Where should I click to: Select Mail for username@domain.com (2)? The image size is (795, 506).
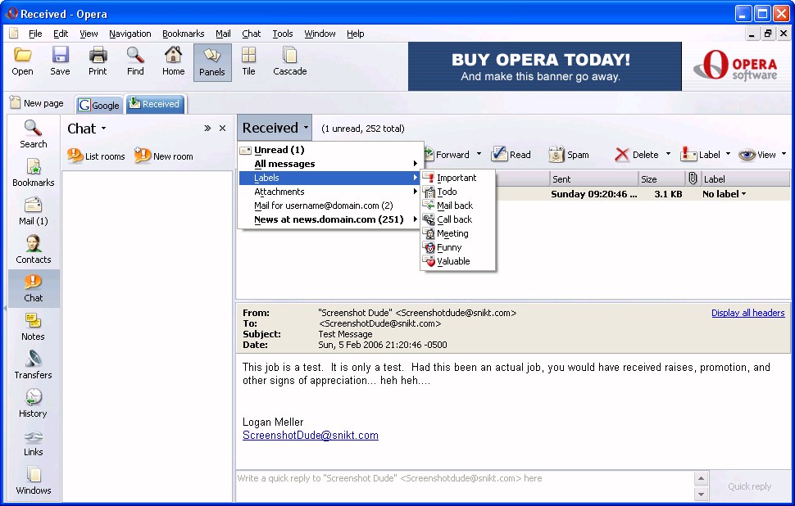tap(330, 206)
